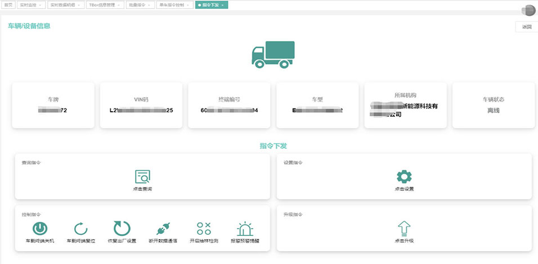Switch to the 实时数据明细 tab

coord(65,5)
